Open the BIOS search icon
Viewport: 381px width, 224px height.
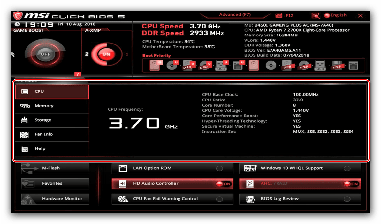315,15
